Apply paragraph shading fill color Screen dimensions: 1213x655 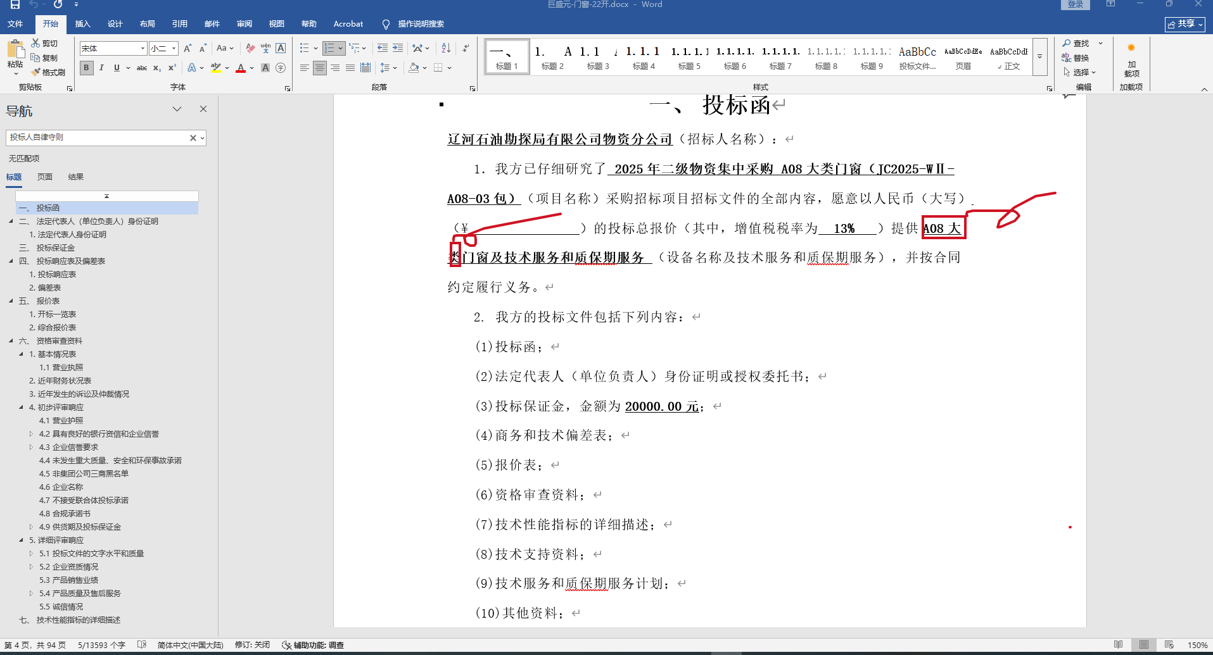(x=414, y=68)
